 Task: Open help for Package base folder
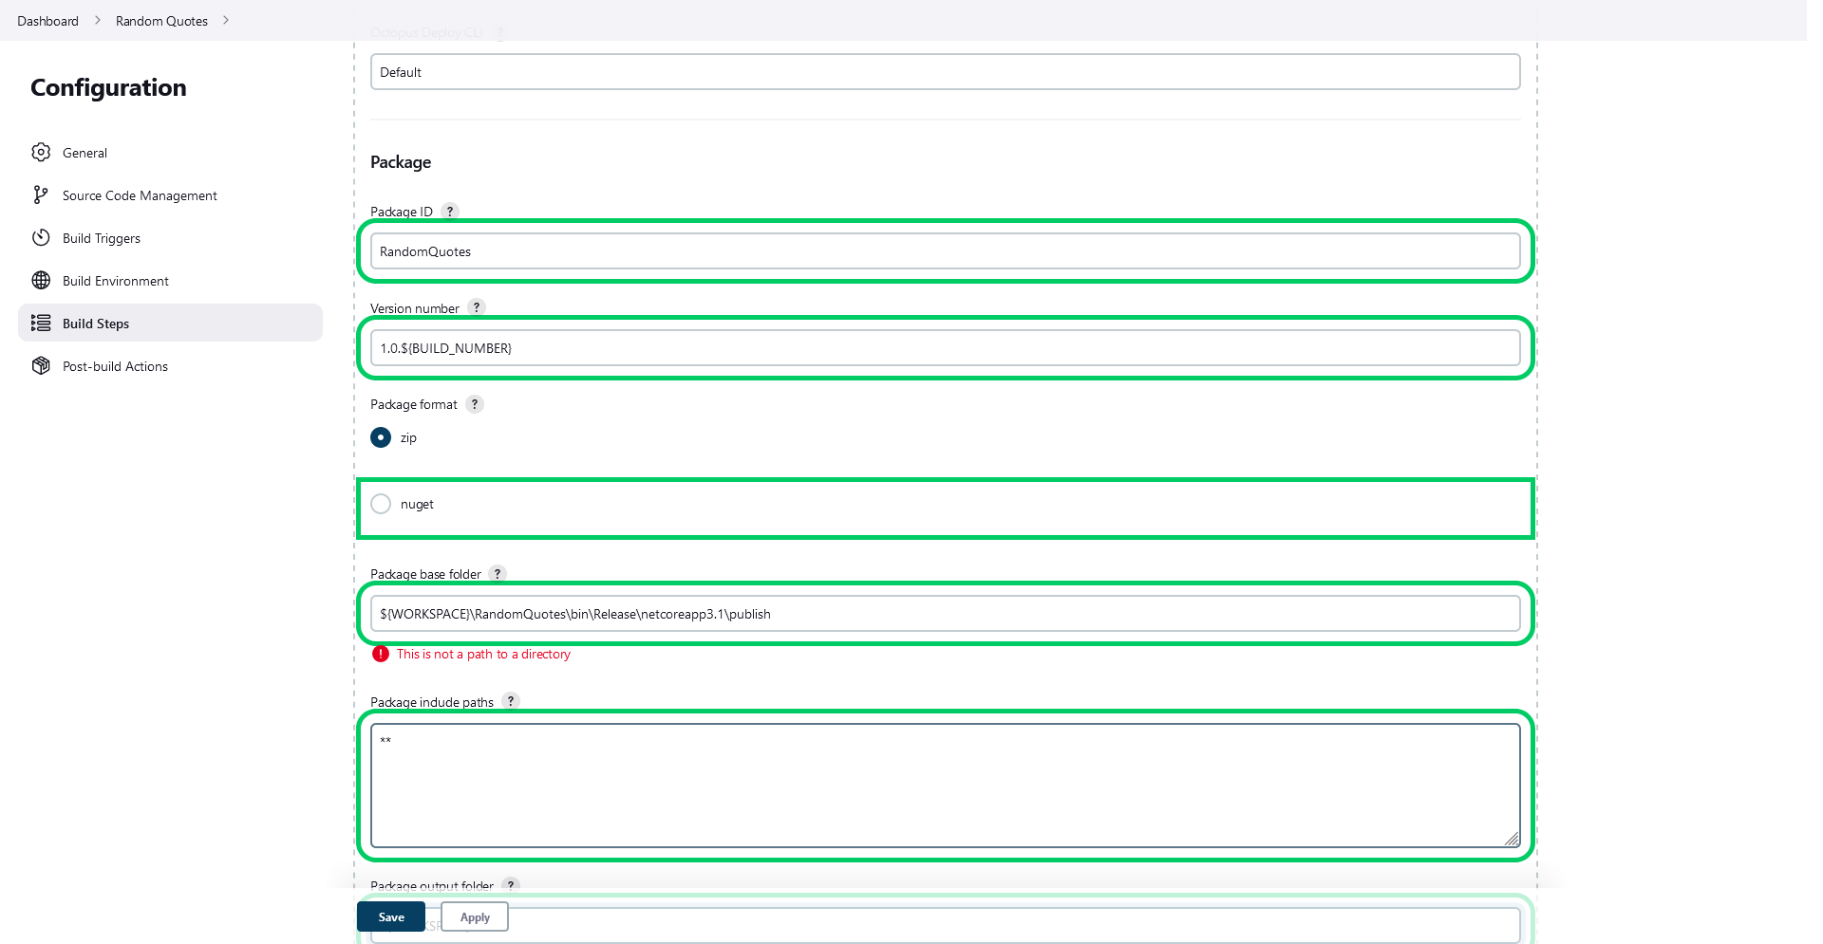point(498,574)
